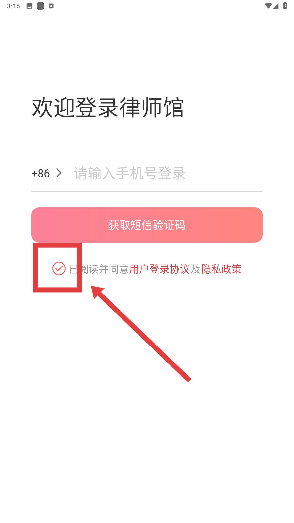Image resolution: width=294 pixels, height=523 pixels.
Task: Tap the 已阅读并同意 agreement text
Action: pyautogui.click(x=99, y=269)
